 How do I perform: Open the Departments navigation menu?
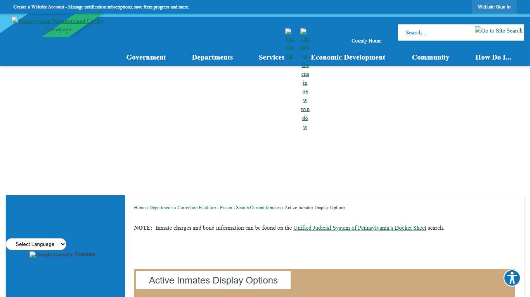point(212,57)
